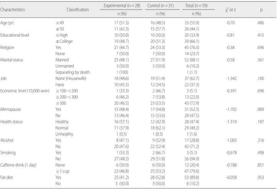Select the 'Control (n = 31)' header
The width and height of the screenshot is (277, 189).
160,6
